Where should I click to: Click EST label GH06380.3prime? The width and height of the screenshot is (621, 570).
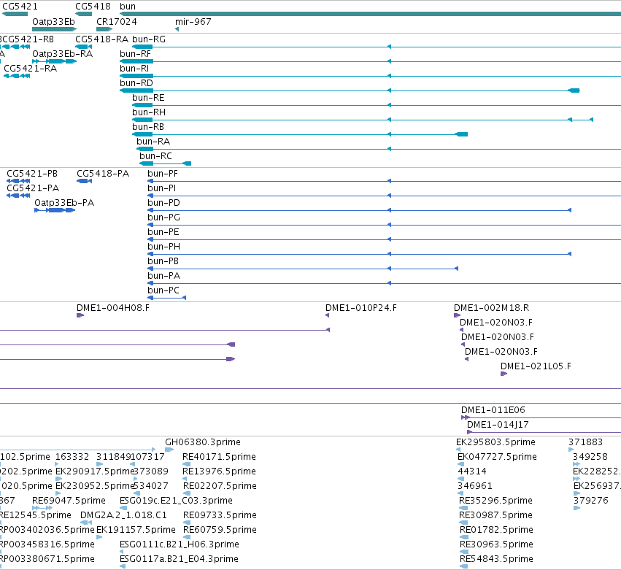[203, 442]
